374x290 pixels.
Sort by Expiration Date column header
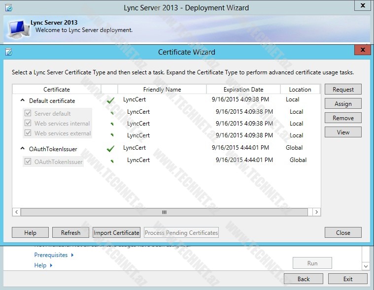[243, 90]
